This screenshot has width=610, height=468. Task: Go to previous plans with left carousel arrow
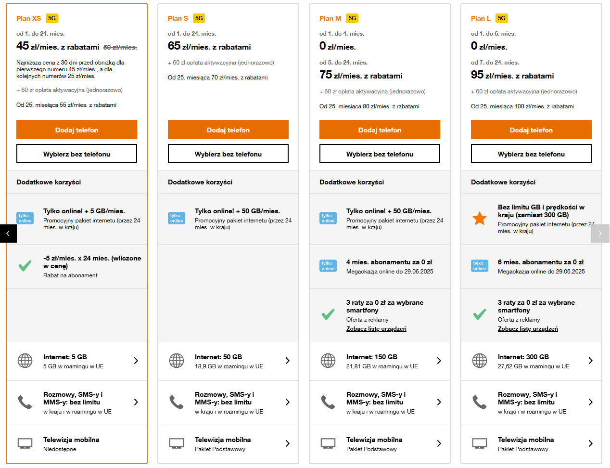[x=8, y=234]
